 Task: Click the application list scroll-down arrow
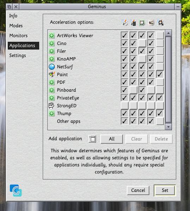pyautogui.click(x=168, y=127)
